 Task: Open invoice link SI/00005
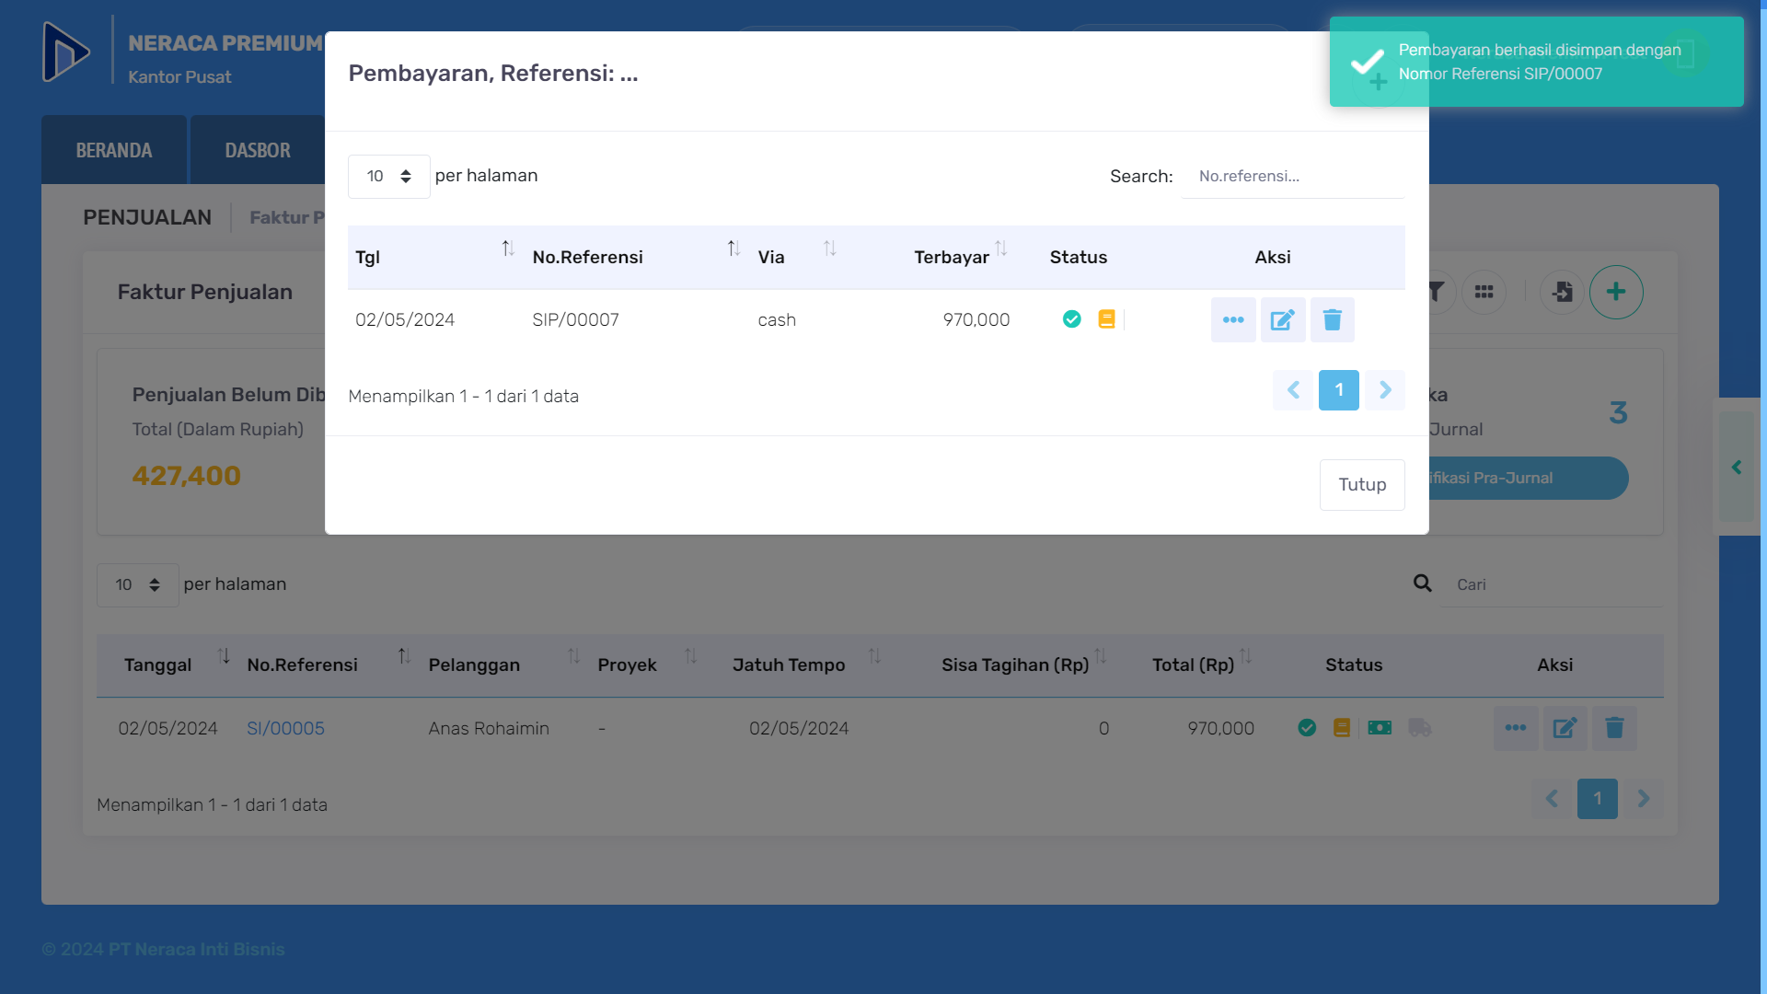pyautogui.click(x=285, y=728)
